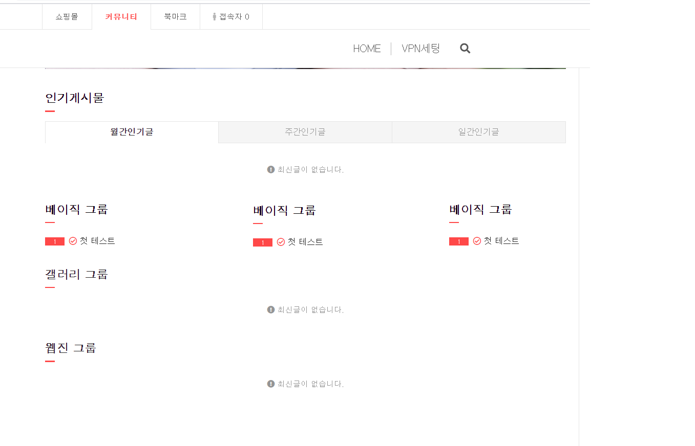Select the 월간인기글 tab
695x446 pixels.
coord(132,132)
